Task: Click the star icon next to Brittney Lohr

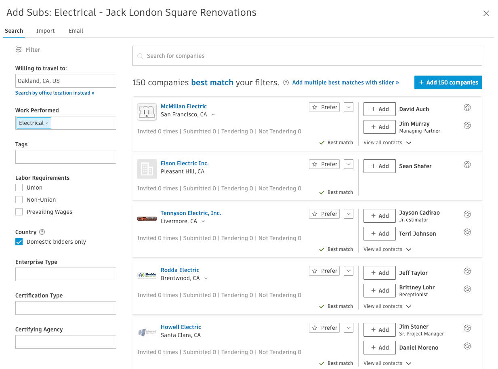Action: pos(467,289)
